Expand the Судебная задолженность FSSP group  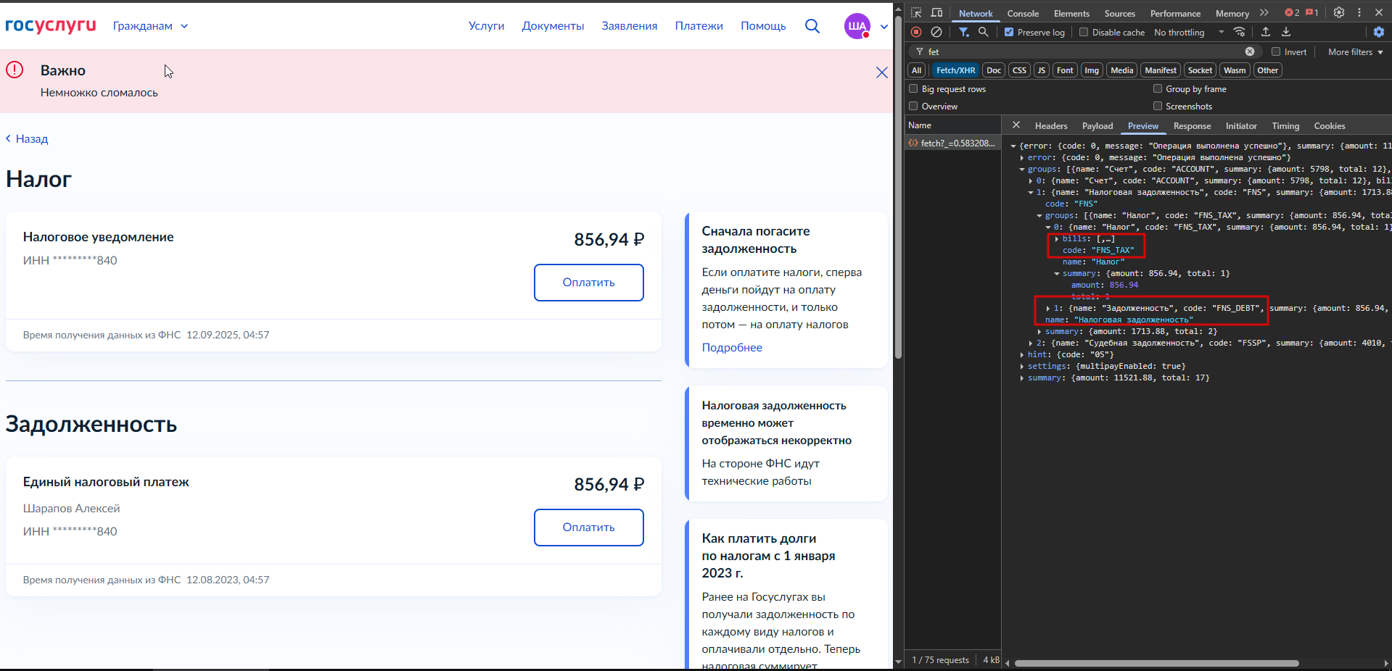[x=1031, y=343]
